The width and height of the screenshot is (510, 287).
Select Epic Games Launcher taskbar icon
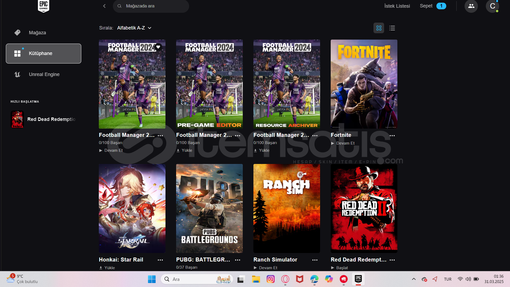[358, 279]
